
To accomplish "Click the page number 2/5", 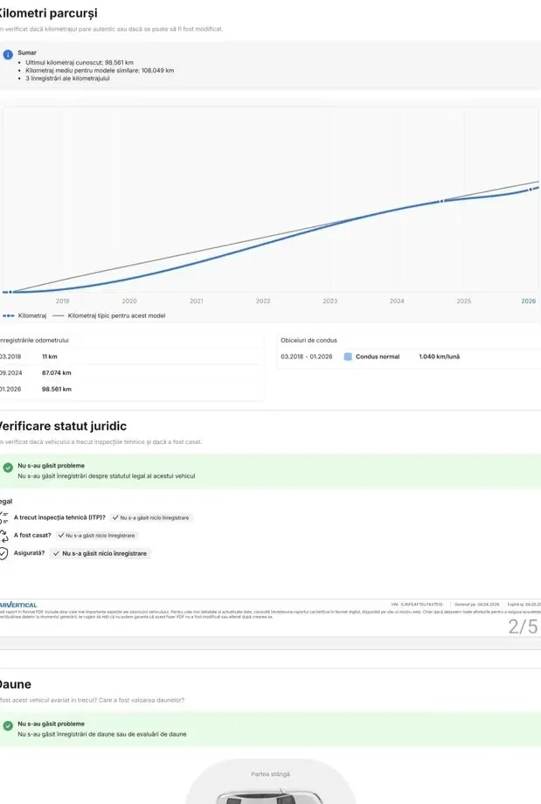I will 523,627.
